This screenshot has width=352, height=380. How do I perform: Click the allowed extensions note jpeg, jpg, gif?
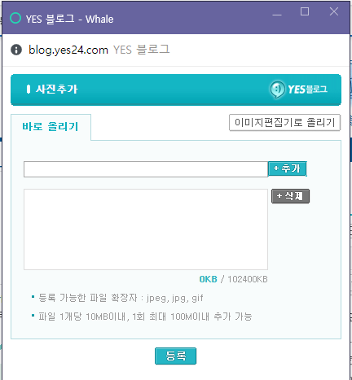121,298
